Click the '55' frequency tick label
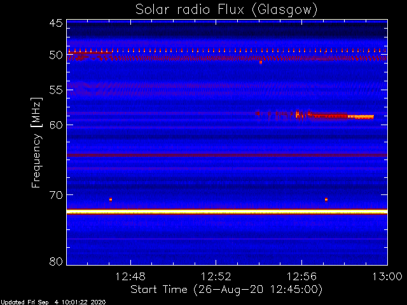407x305 pixels. (56, 90)
